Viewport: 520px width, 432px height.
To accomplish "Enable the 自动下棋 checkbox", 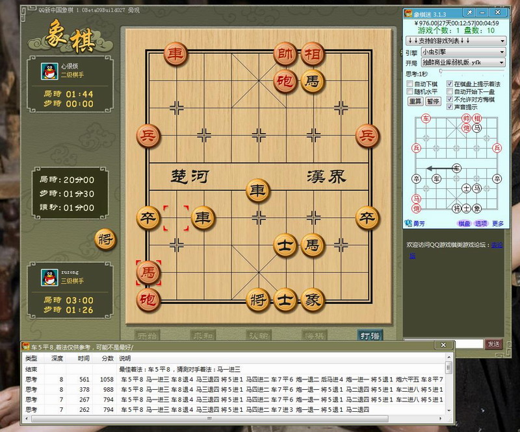I will (x=410, y=84).
